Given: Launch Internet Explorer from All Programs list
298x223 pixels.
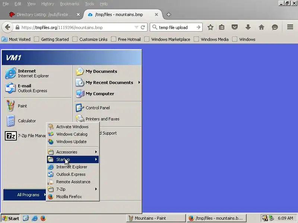Looking at the screenshot, I should tap(73, 167).
